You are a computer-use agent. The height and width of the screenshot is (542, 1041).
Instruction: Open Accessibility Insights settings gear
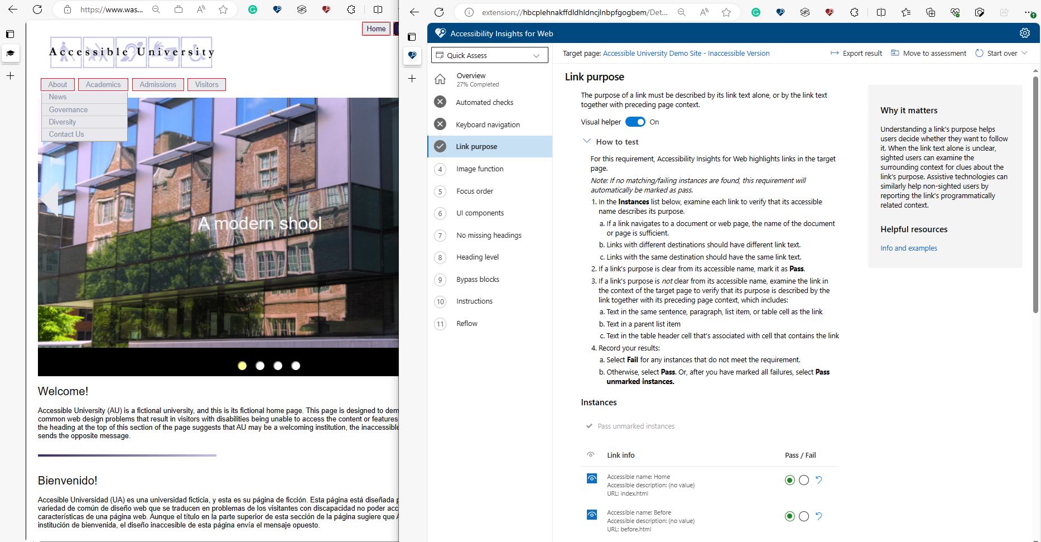[x=1024, y=33]
